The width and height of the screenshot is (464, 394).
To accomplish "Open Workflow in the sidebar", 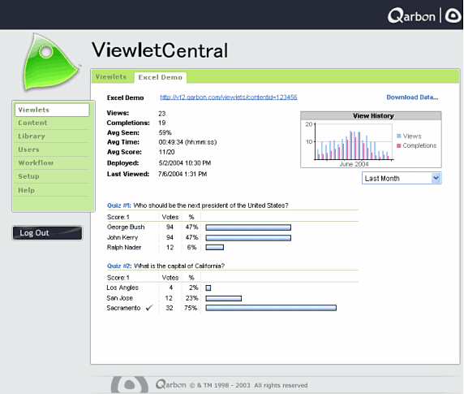I will pyautogui.click(x=51, y=163).
